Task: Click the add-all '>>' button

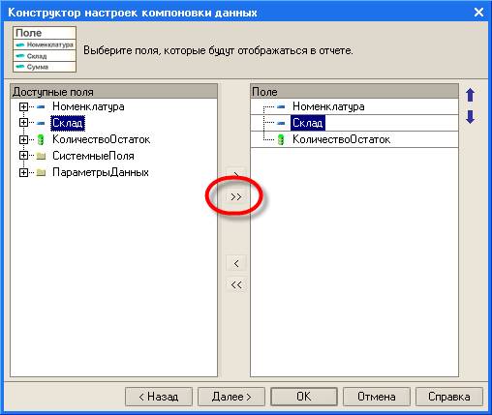Action: [x=236, y=196]
